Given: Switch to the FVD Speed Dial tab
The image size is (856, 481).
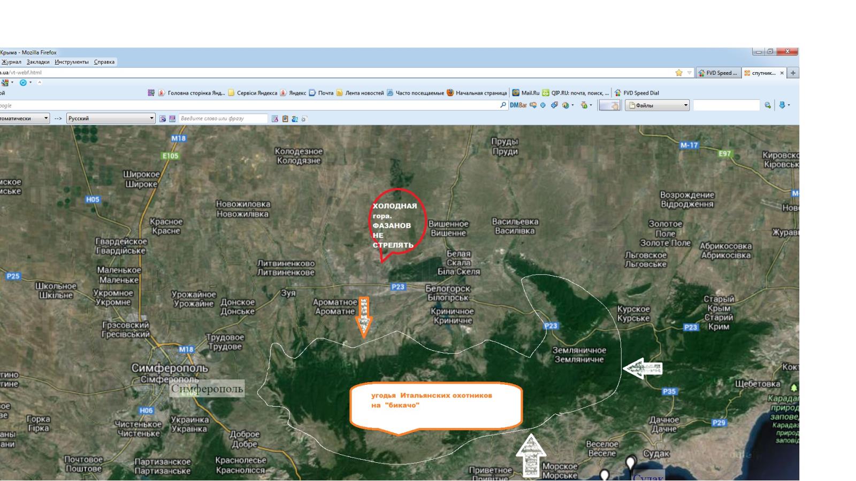Looking at the screenshot, I should (x=717, y=73).
